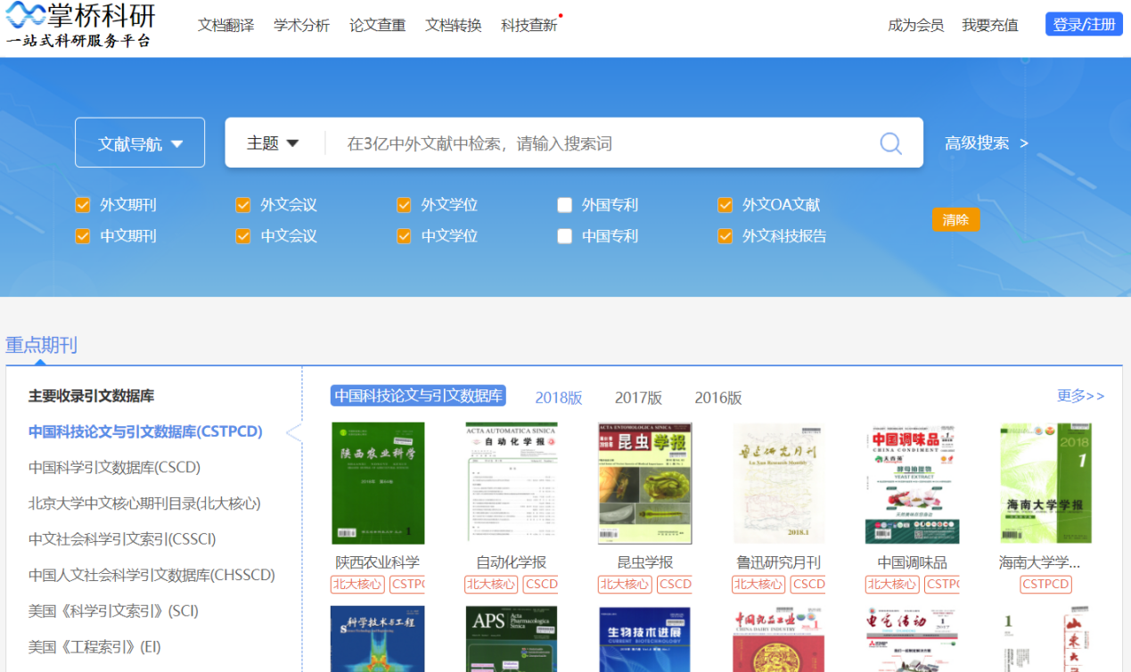Open the 文档翻译 menu item
Screen dimensions: 1131x672
point(226,25)
